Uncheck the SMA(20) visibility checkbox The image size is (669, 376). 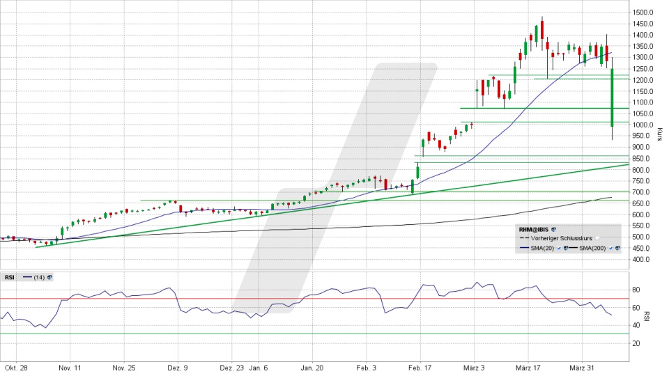(x=559, y=248)
